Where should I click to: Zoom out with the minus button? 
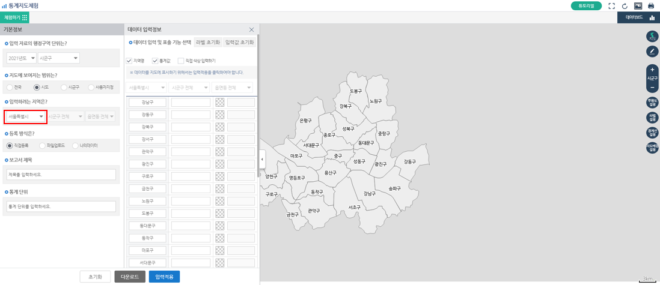(x=652, y=87)
